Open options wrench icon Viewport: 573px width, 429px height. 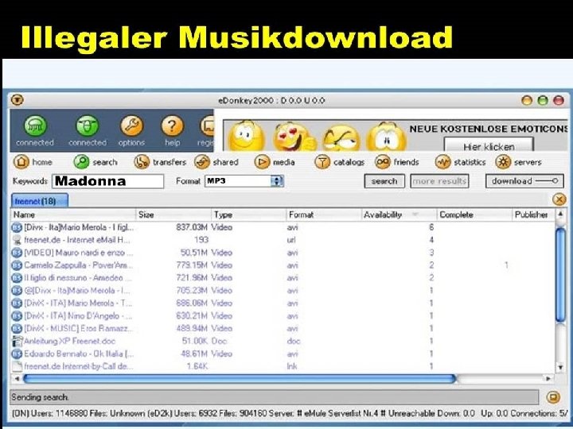coord(131,126)
